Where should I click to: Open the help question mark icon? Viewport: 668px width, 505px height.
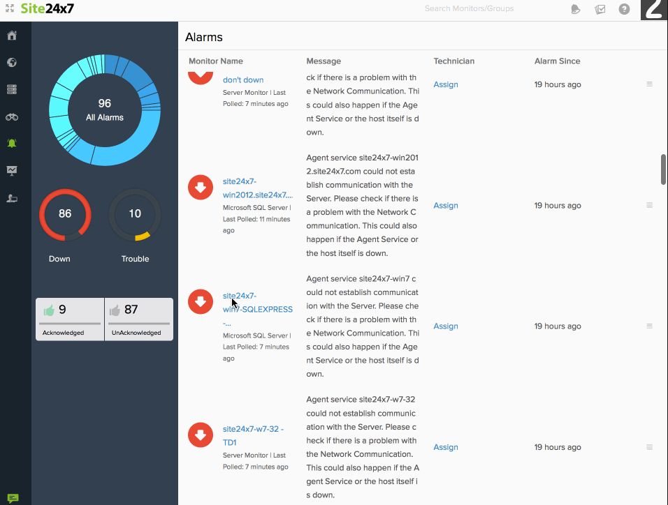click(624, 9)
